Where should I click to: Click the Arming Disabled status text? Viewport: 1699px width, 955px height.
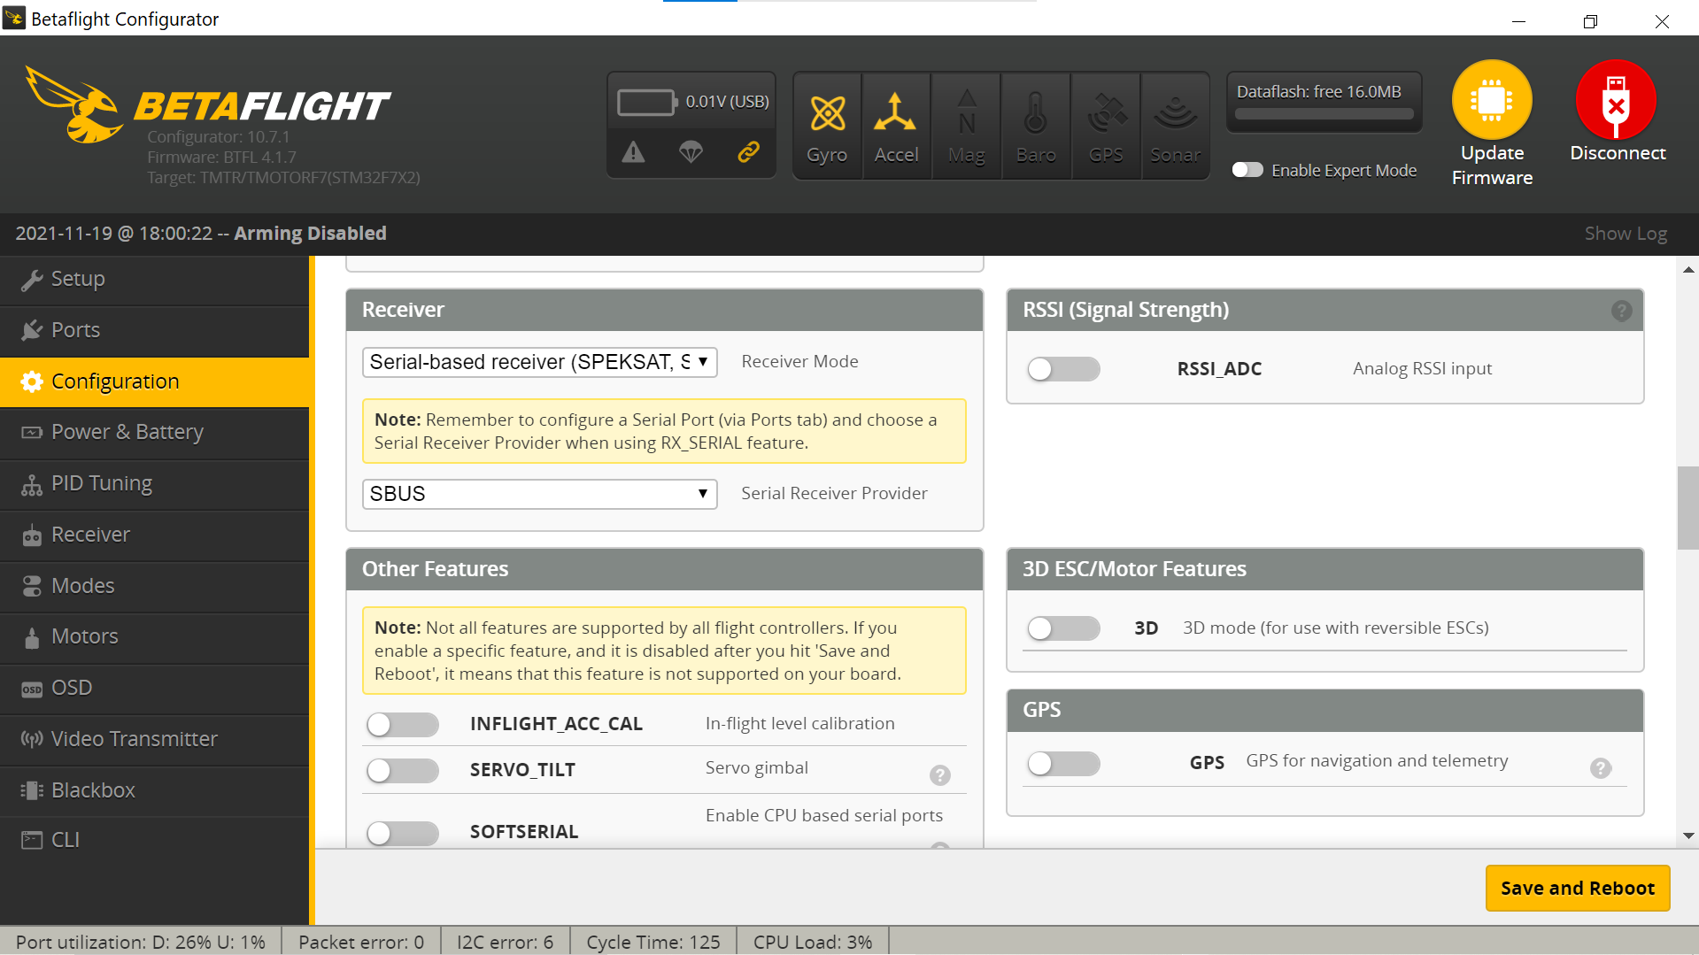(310, 234)
